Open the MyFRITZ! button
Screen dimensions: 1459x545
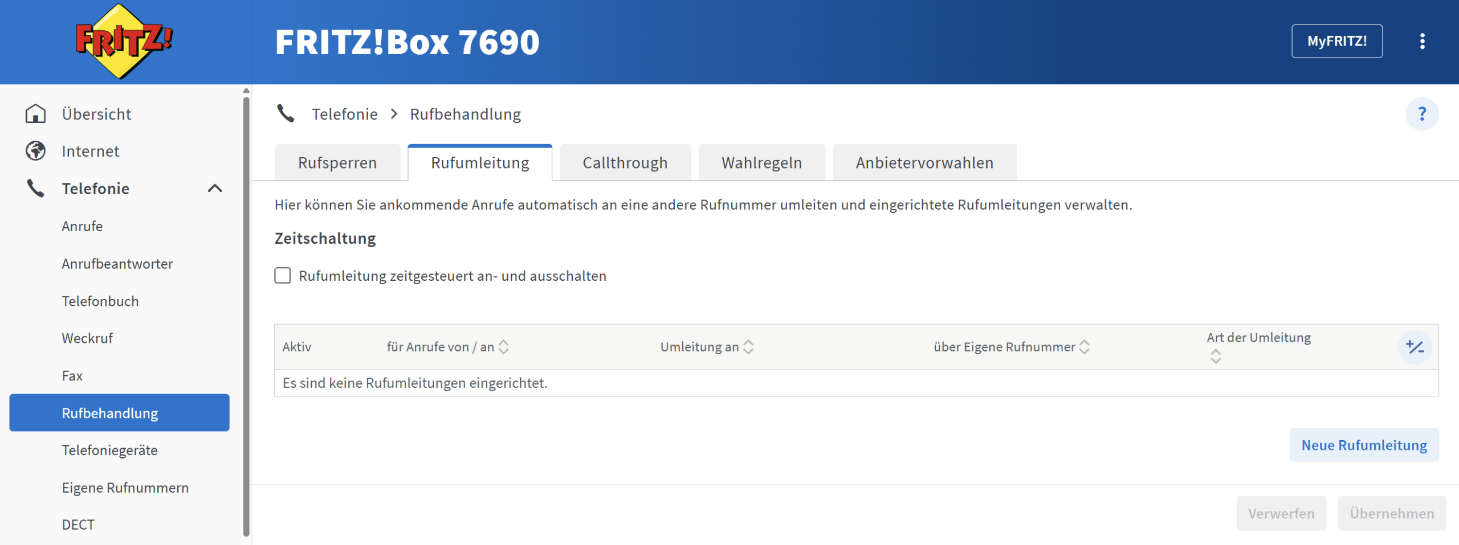(1336, 41)
